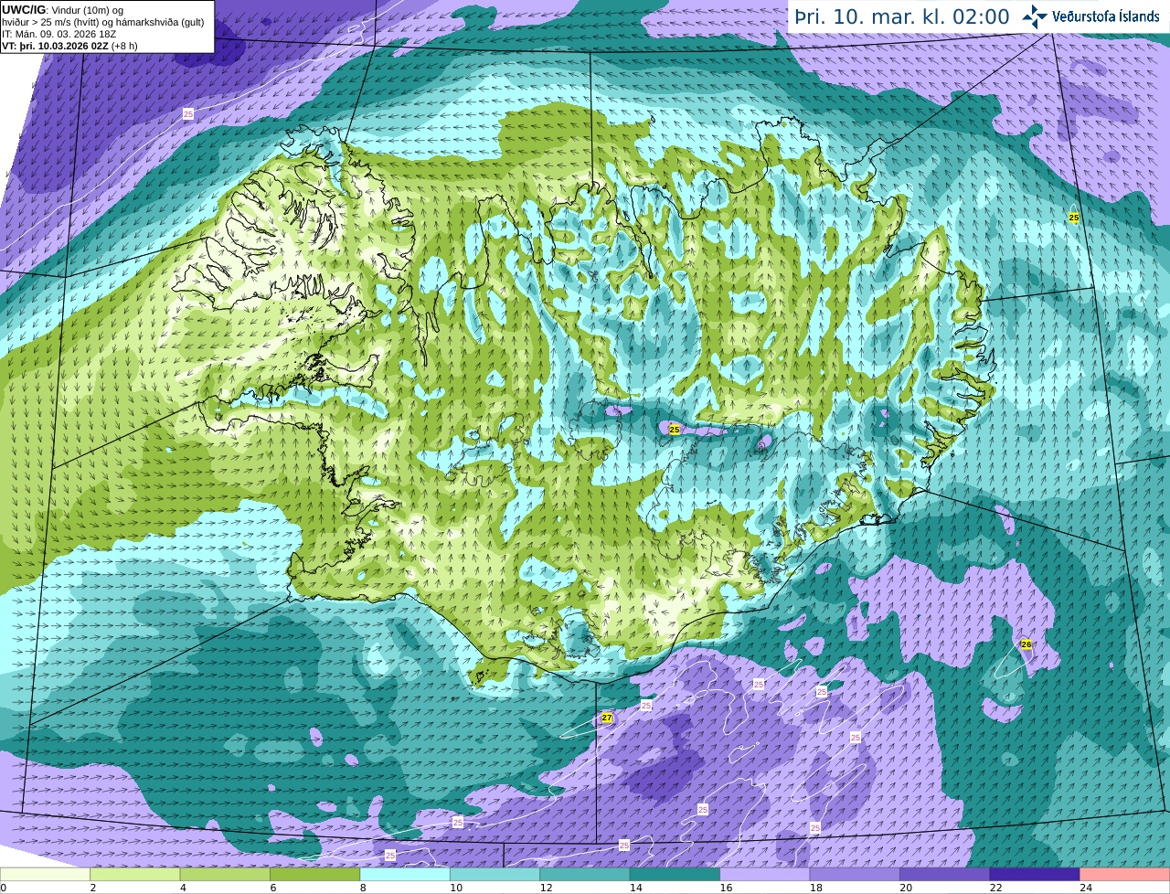The height and width of the screenshot is (894, 1170).
Task: Click the legend scale value '24'
Action: (x=1084, y=888)
